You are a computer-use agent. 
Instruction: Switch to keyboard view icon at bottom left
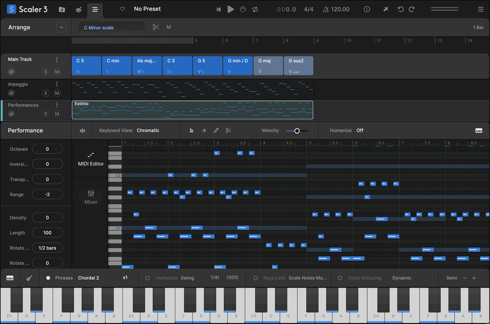(x=10, y=278)
